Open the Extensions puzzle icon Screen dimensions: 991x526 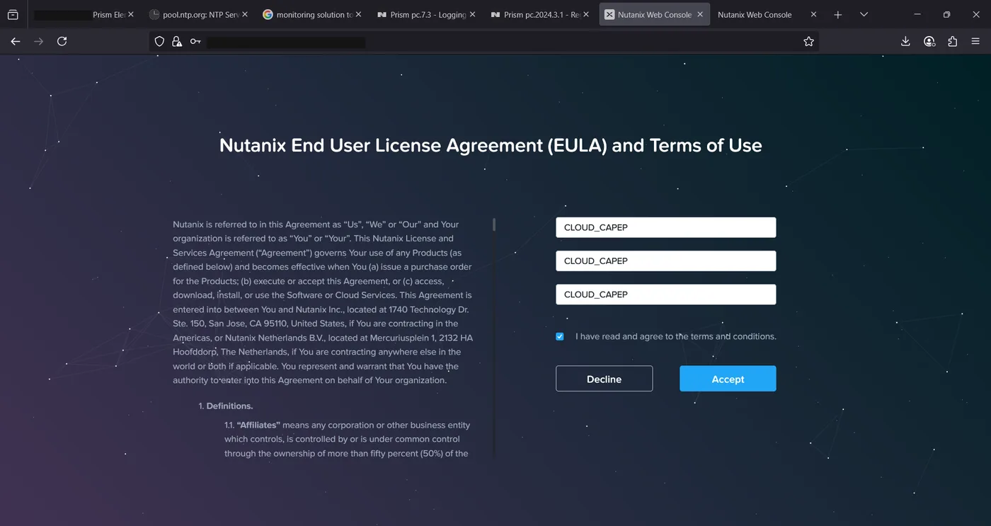click(953, 42)
